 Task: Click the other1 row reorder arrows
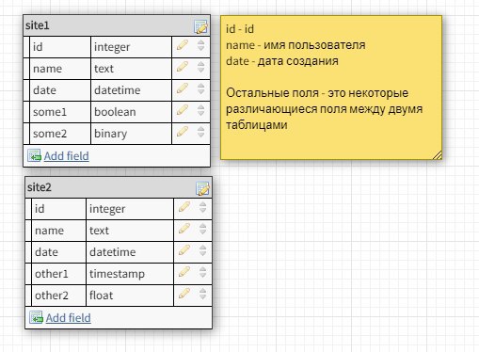pos(202,272)
